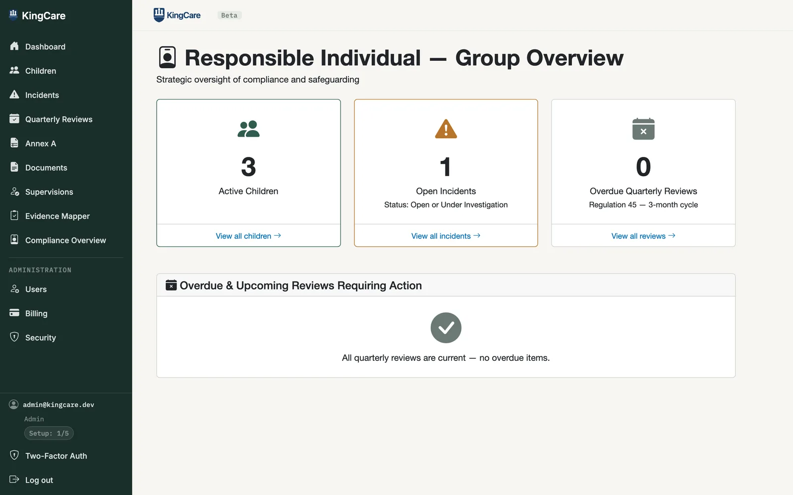Click 'Status: Open or Under Investigation' text

click(x=446, y=204)
